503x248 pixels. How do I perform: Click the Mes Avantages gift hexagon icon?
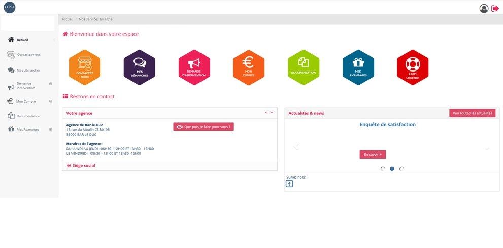pyautogui.click(x=358, y=67)
